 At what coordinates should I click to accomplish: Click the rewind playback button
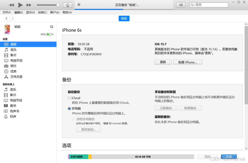pos(11,5)
